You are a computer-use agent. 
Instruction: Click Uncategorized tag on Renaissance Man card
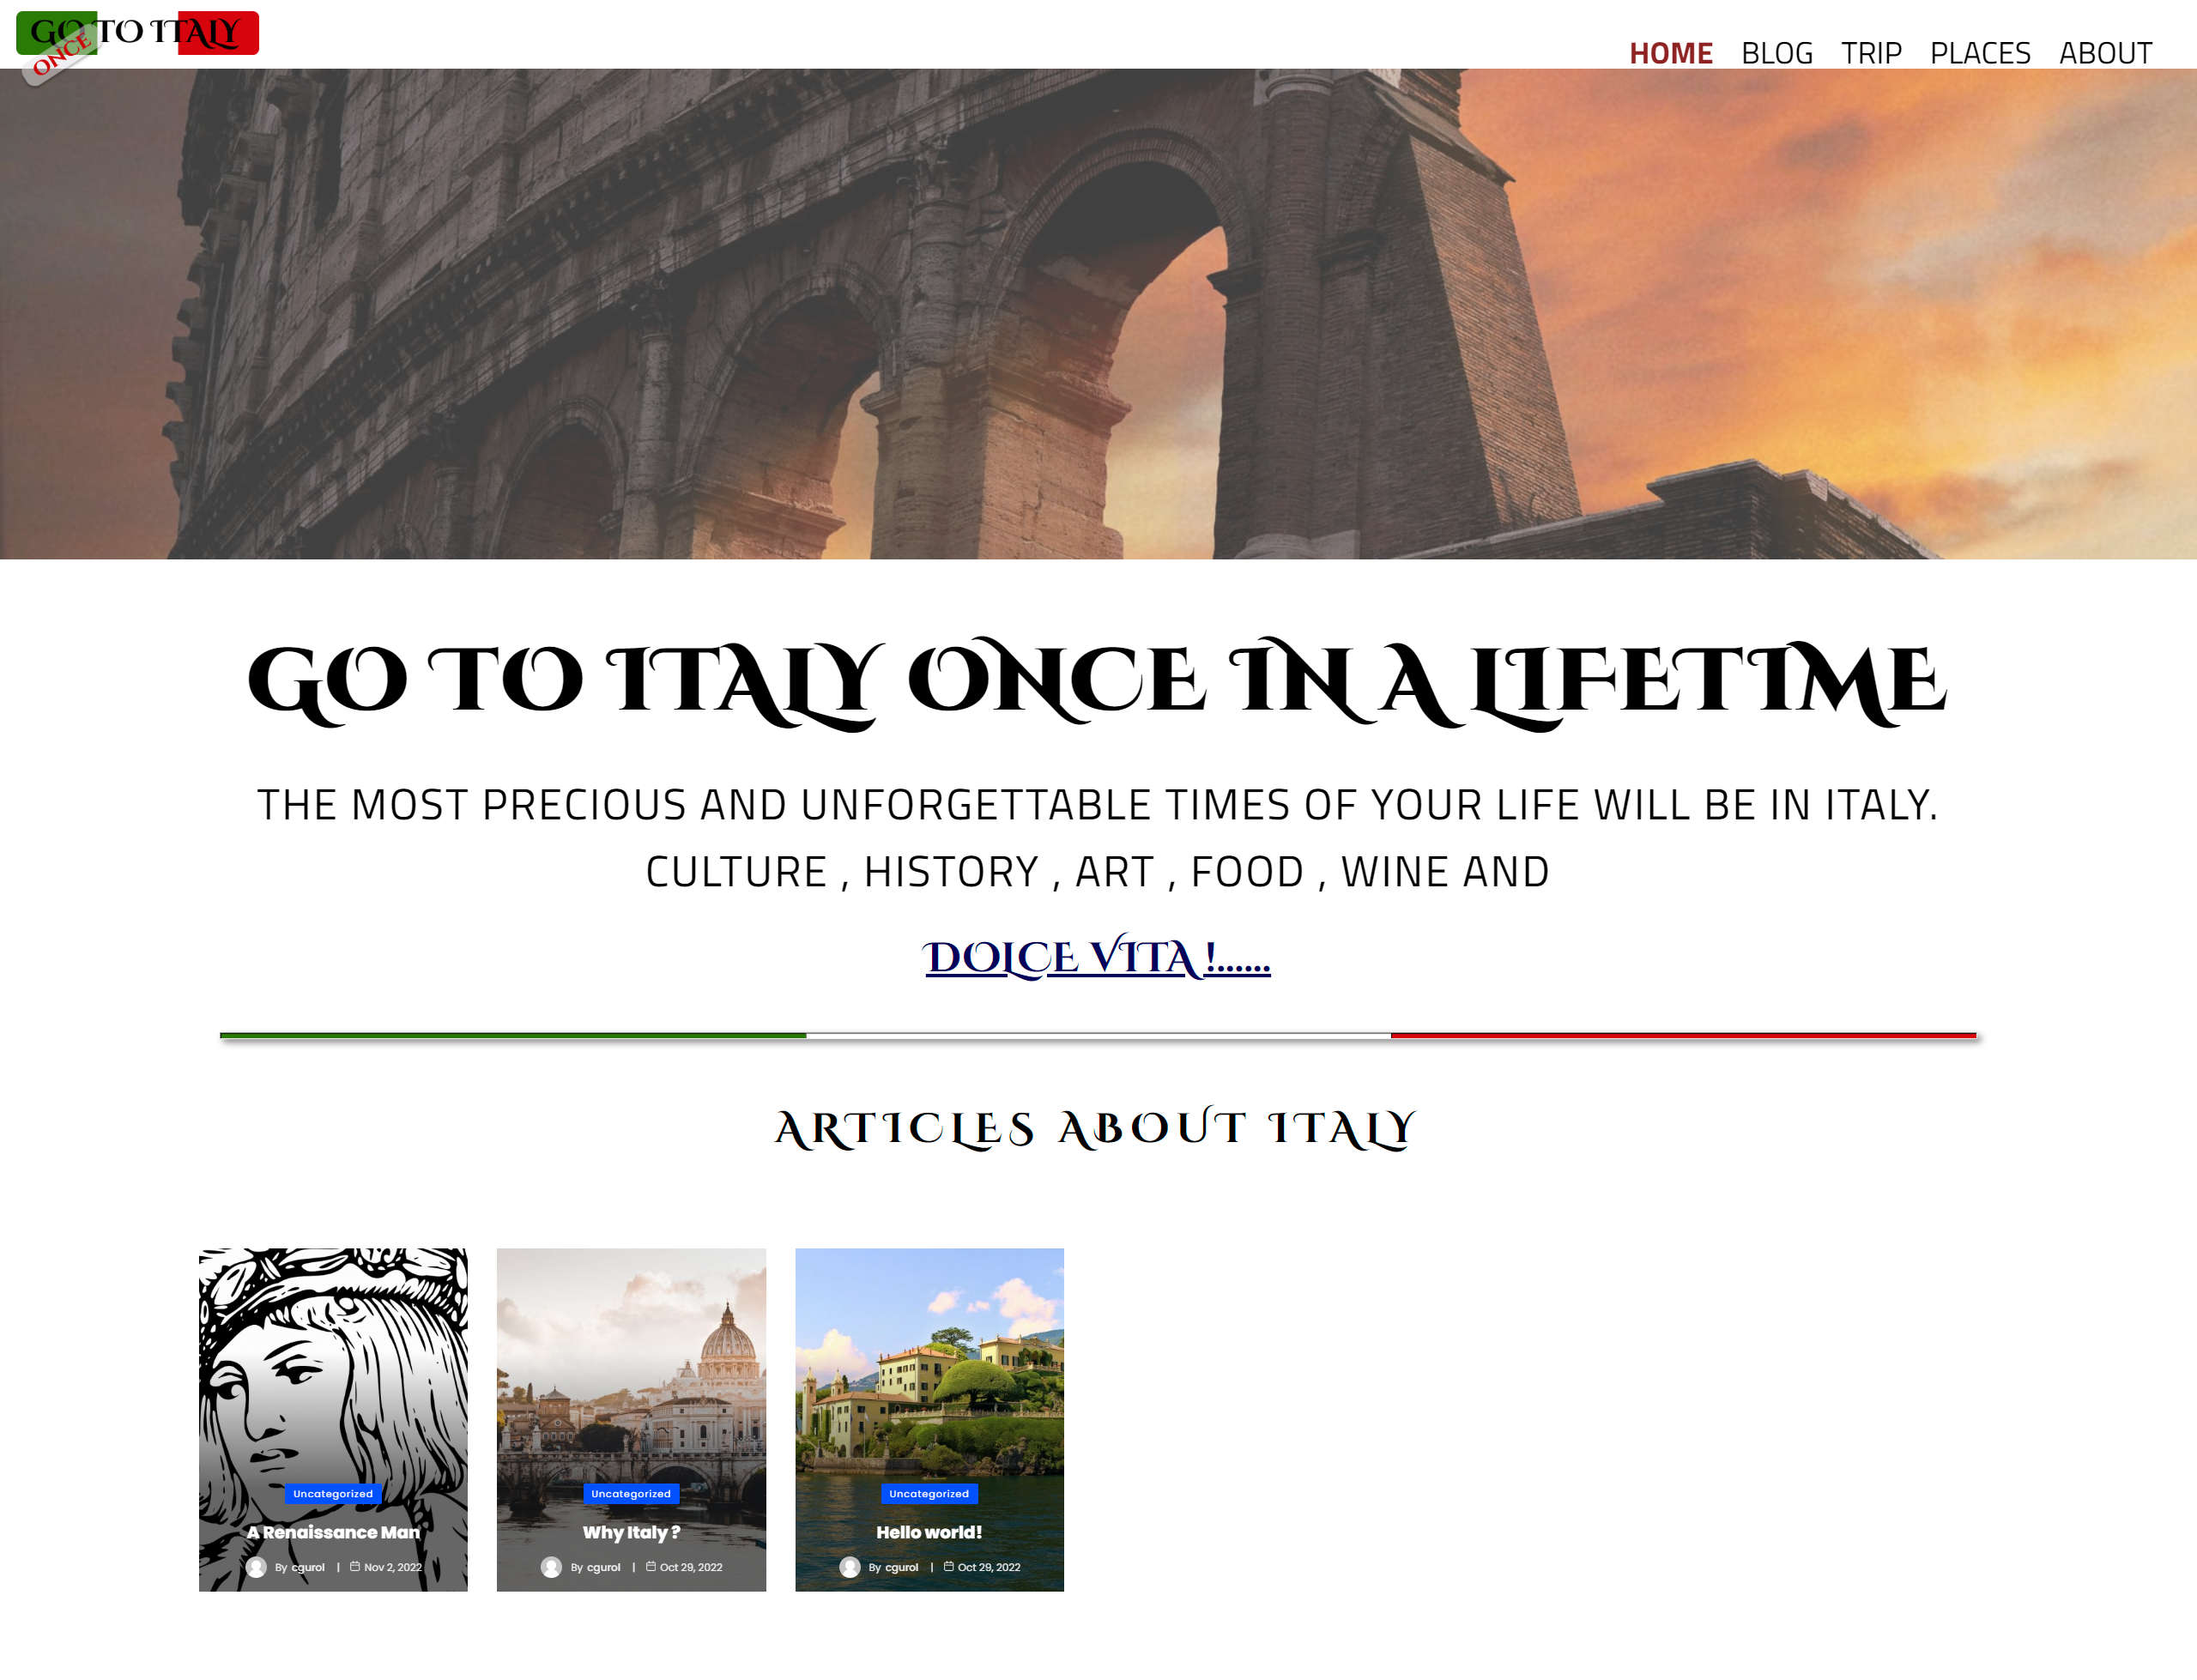pos(333,1493)
